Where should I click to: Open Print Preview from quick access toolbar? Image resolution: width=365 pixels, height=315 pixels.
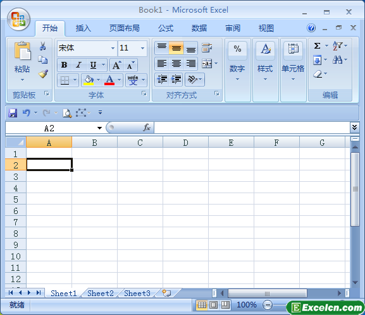67,113
